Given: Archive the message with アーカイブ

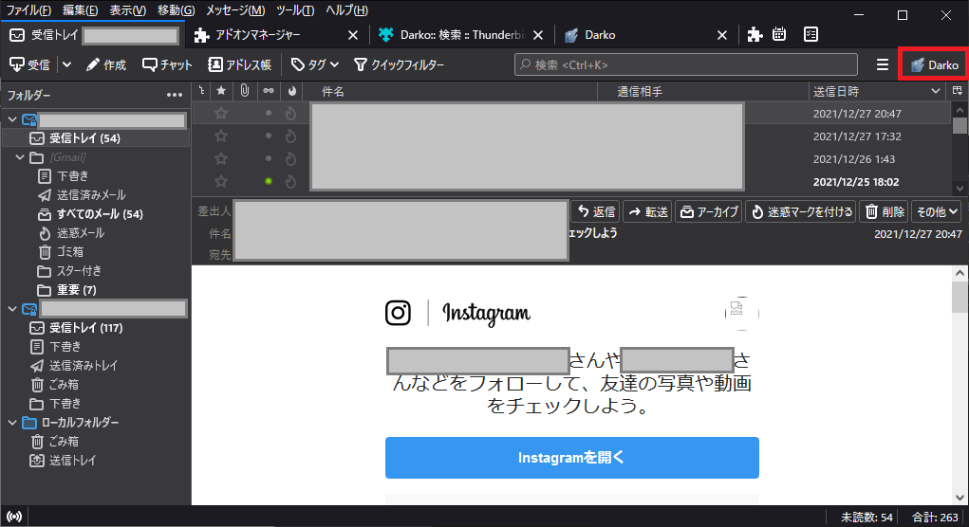Looking at the screenshot, I should point(709,211).
